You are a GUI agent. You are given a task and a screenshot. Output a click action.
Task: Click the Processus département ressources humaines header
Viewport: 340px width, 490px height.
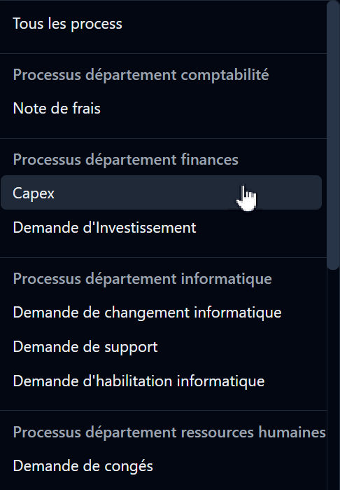(169, 433)
